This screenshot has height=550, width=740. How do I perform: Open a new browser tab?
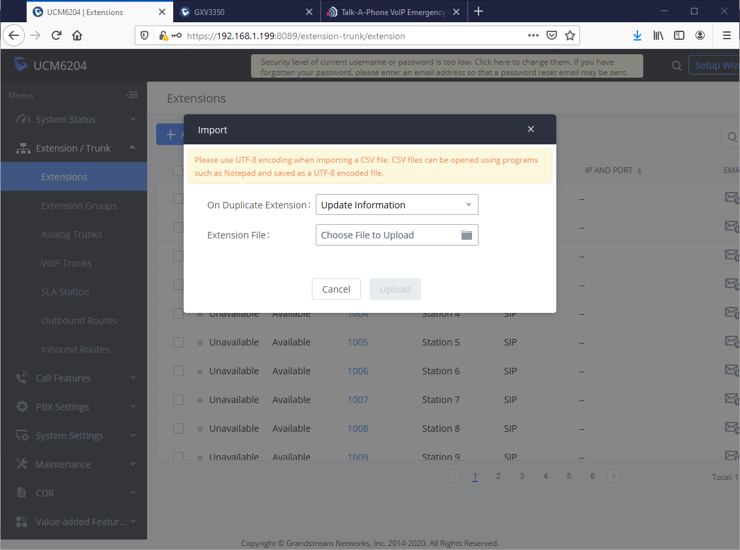pos(479,11)
